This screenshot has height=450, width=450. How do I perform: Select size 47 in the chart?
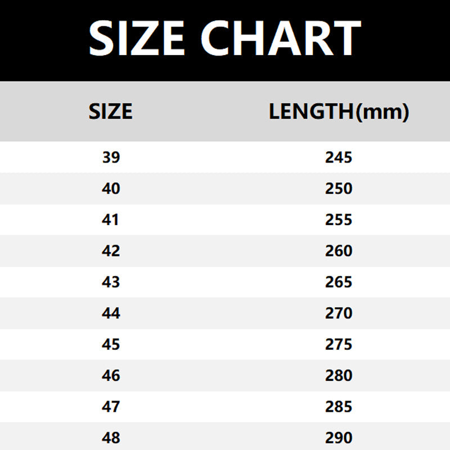point(111,406)
